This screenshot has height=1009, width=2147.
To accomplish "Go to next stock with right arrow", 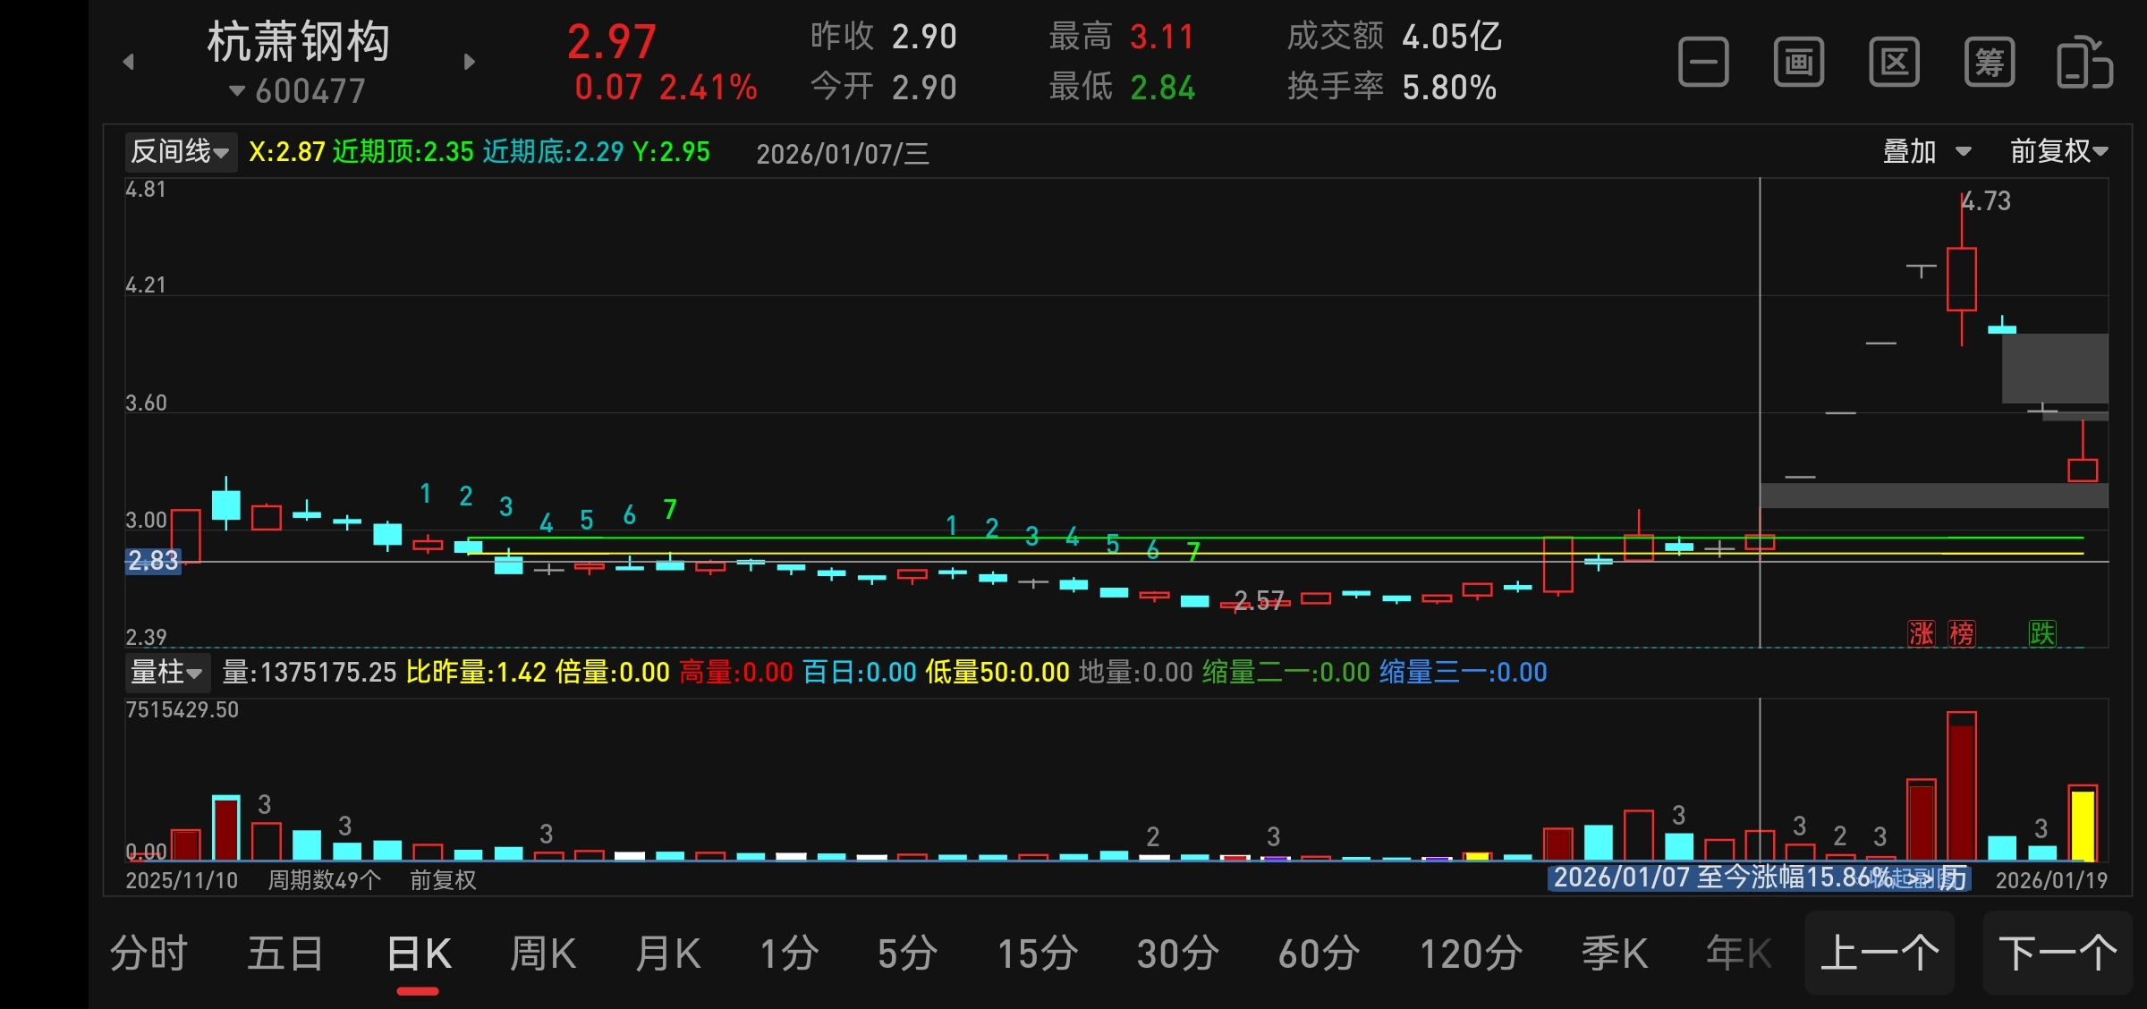I will point(470,62).
